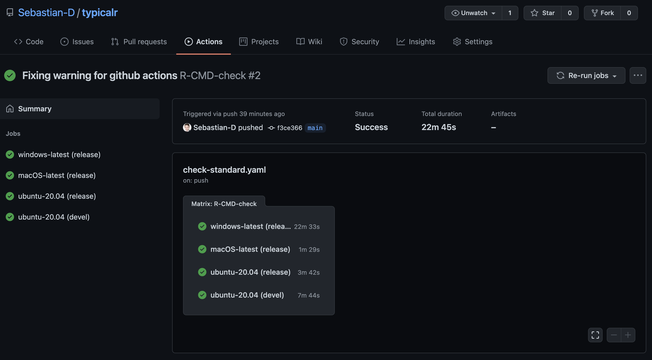Fork the repository
The image size is (652, 360).
pos(602,13)
